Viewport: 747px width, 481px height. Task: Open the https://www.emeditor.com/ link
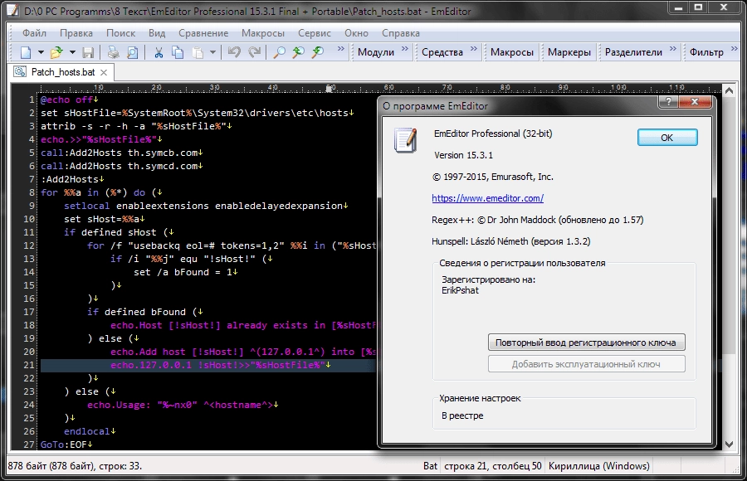(x=487, y=198)
